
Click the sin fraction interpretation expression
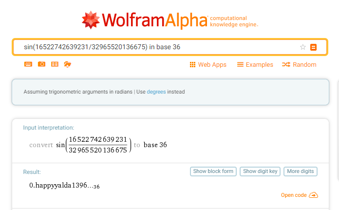[94, 145]
